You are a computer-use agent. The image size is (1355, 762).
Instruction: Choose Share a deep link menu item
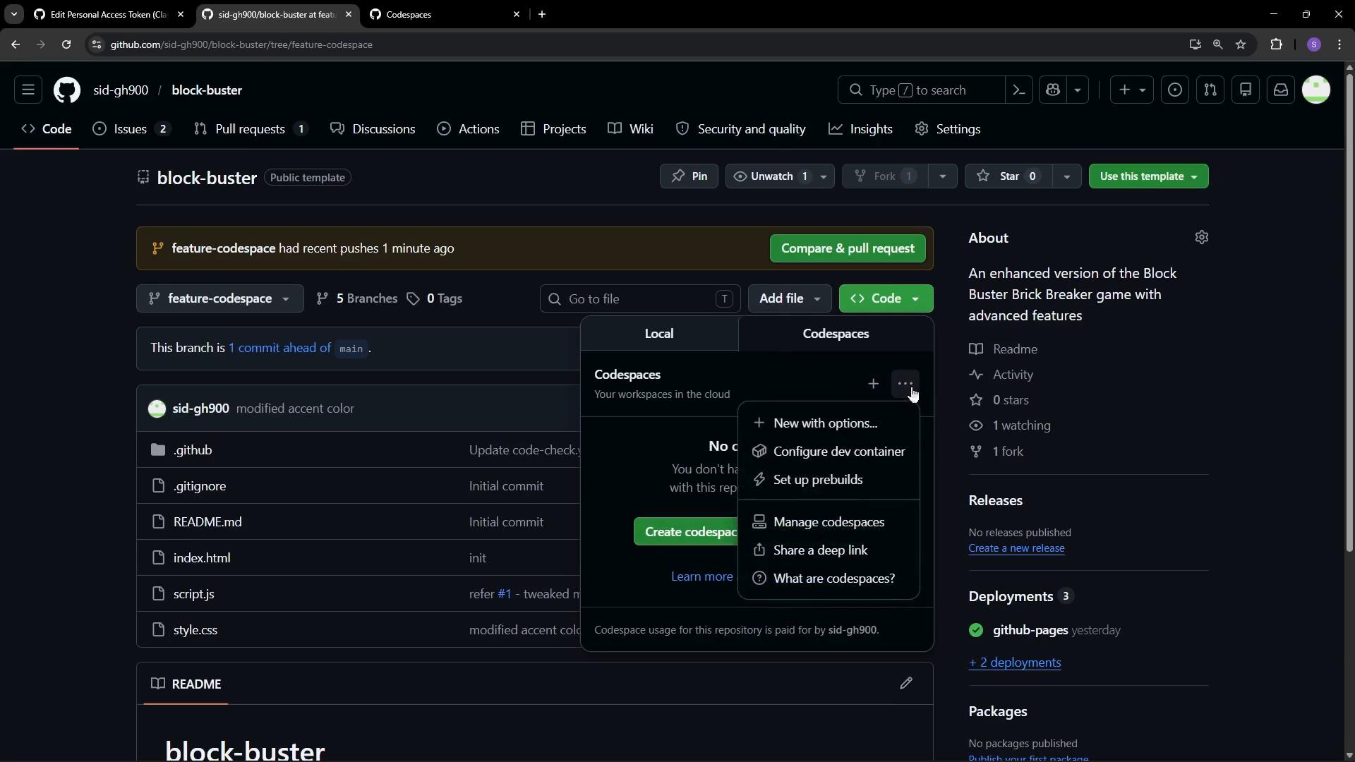coord(829,550)
